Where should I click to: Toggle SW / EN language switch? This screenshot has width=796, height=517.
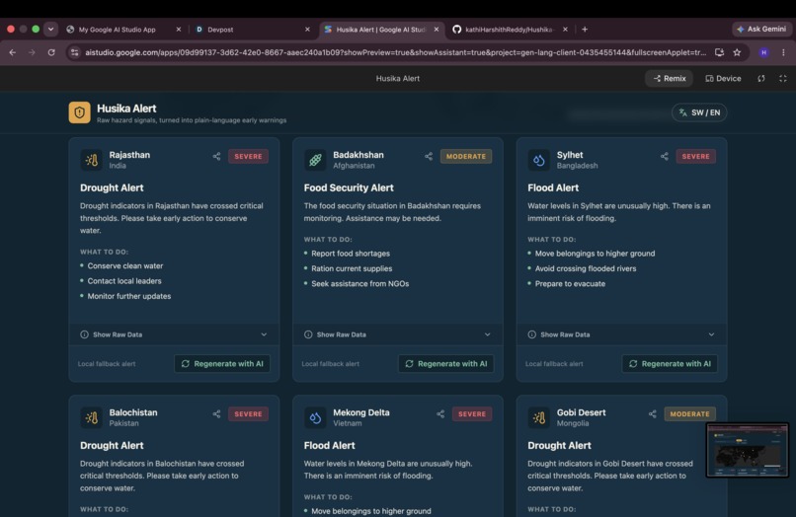[x=699, y=112]
